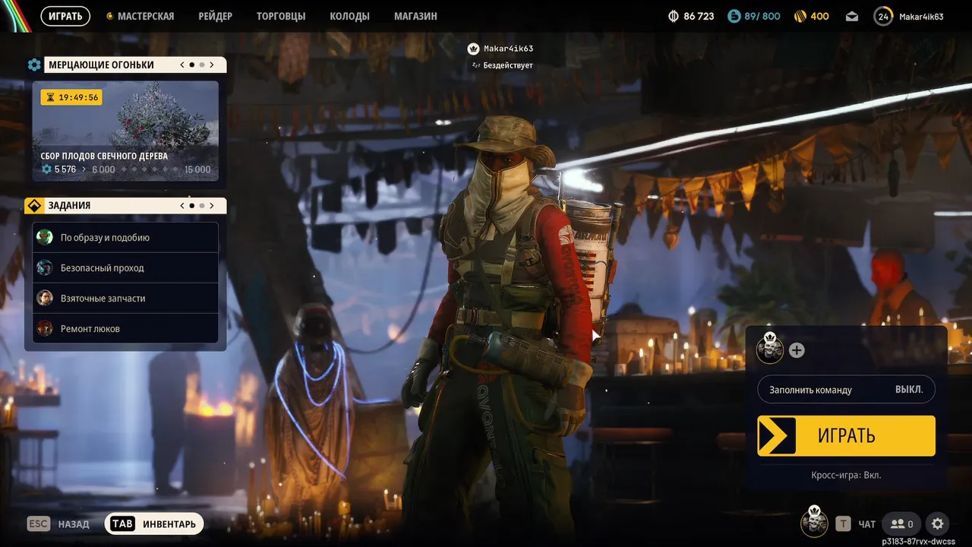Add a squad member with plus icon
972x547 pixels.
click(x=797, y=350)
